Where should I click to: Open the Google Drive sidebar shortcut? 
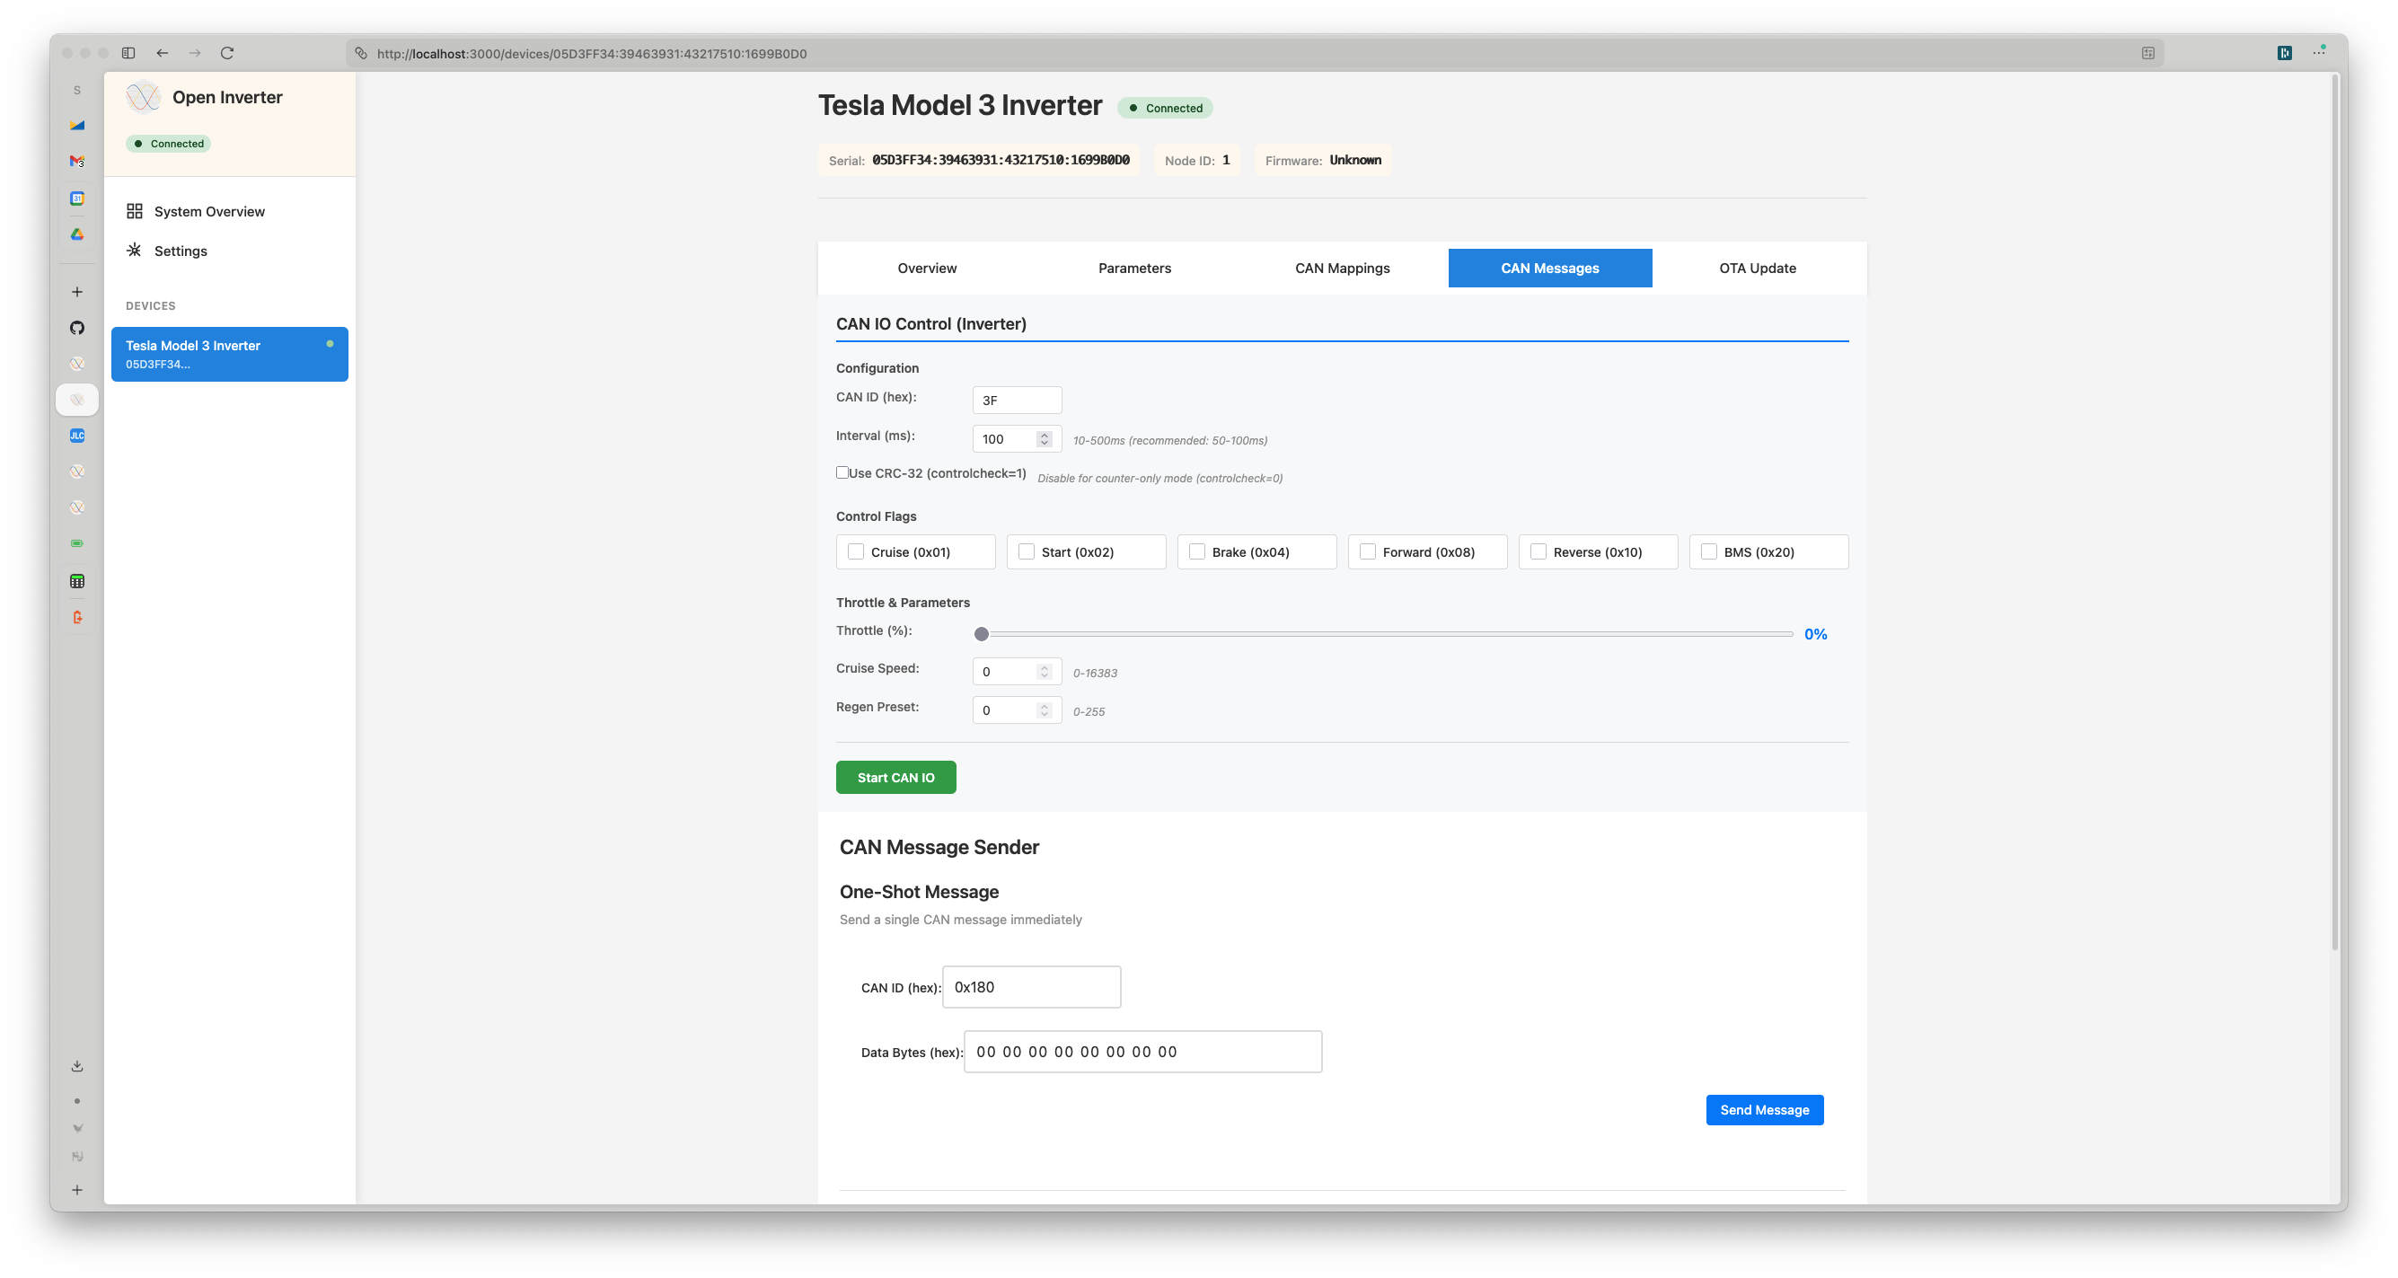(x=77, y=234)
